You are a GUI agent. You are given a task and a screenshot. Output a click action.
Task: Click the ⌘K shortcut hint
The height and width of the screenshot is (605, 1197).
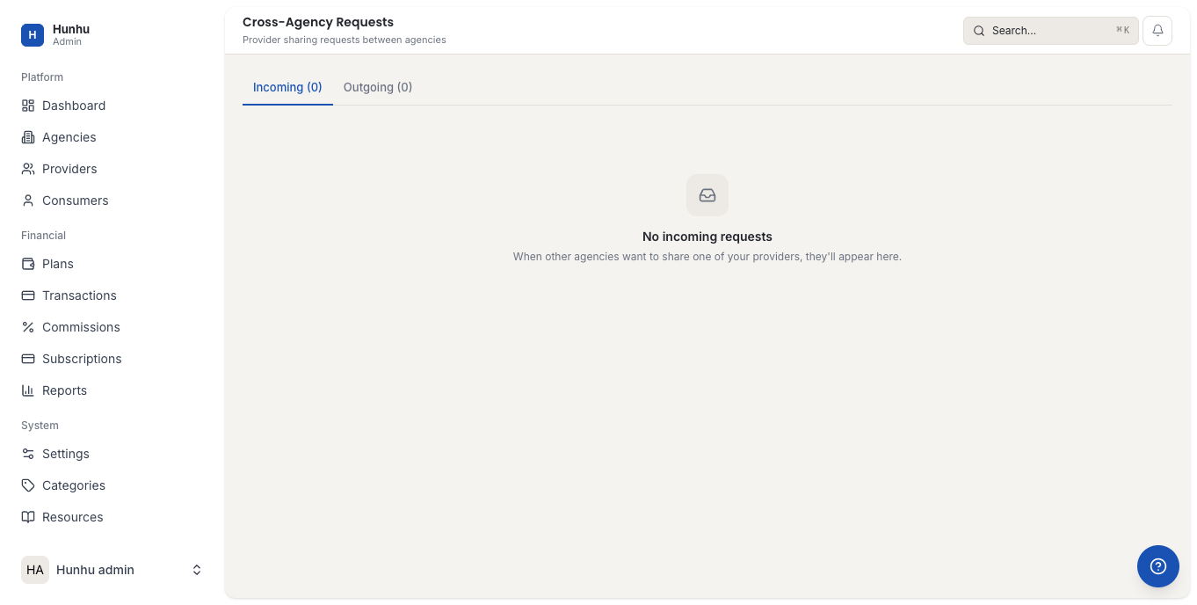tap(1122, 30)
